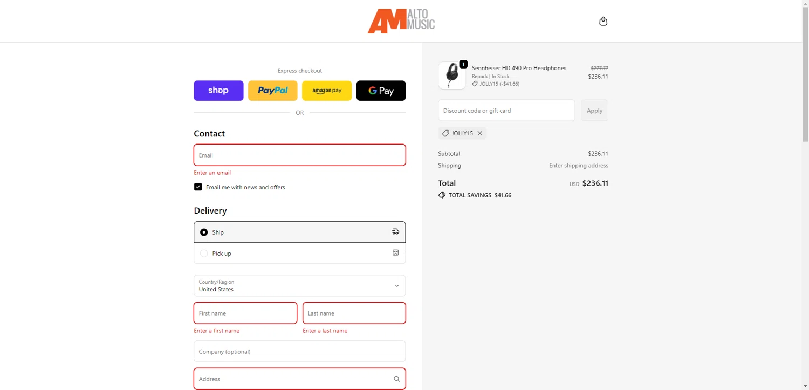Open the shopping bag cart icon
The height and width of the screenshot is (390, 809).
click(x=603, y=21)
